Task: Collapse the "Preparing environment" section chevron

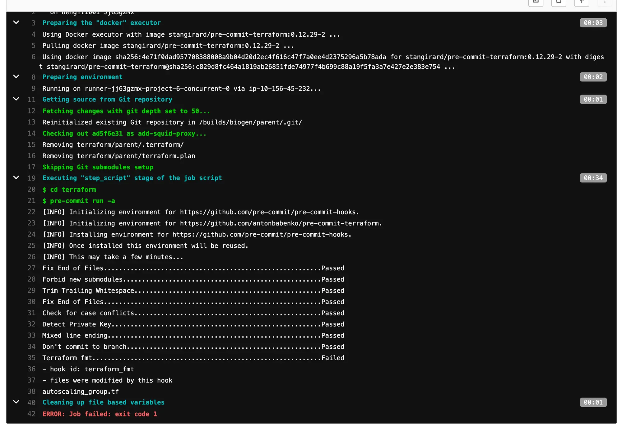Action: click(x=16, y=77)
